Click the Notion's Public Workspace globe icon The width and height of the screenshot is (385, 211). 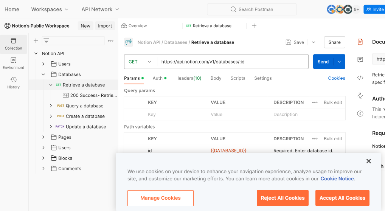[x=8, y=26]
